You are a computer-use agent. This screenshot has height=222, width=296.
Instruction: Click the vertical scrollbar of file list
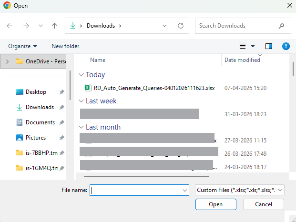(x=293, y=69)
